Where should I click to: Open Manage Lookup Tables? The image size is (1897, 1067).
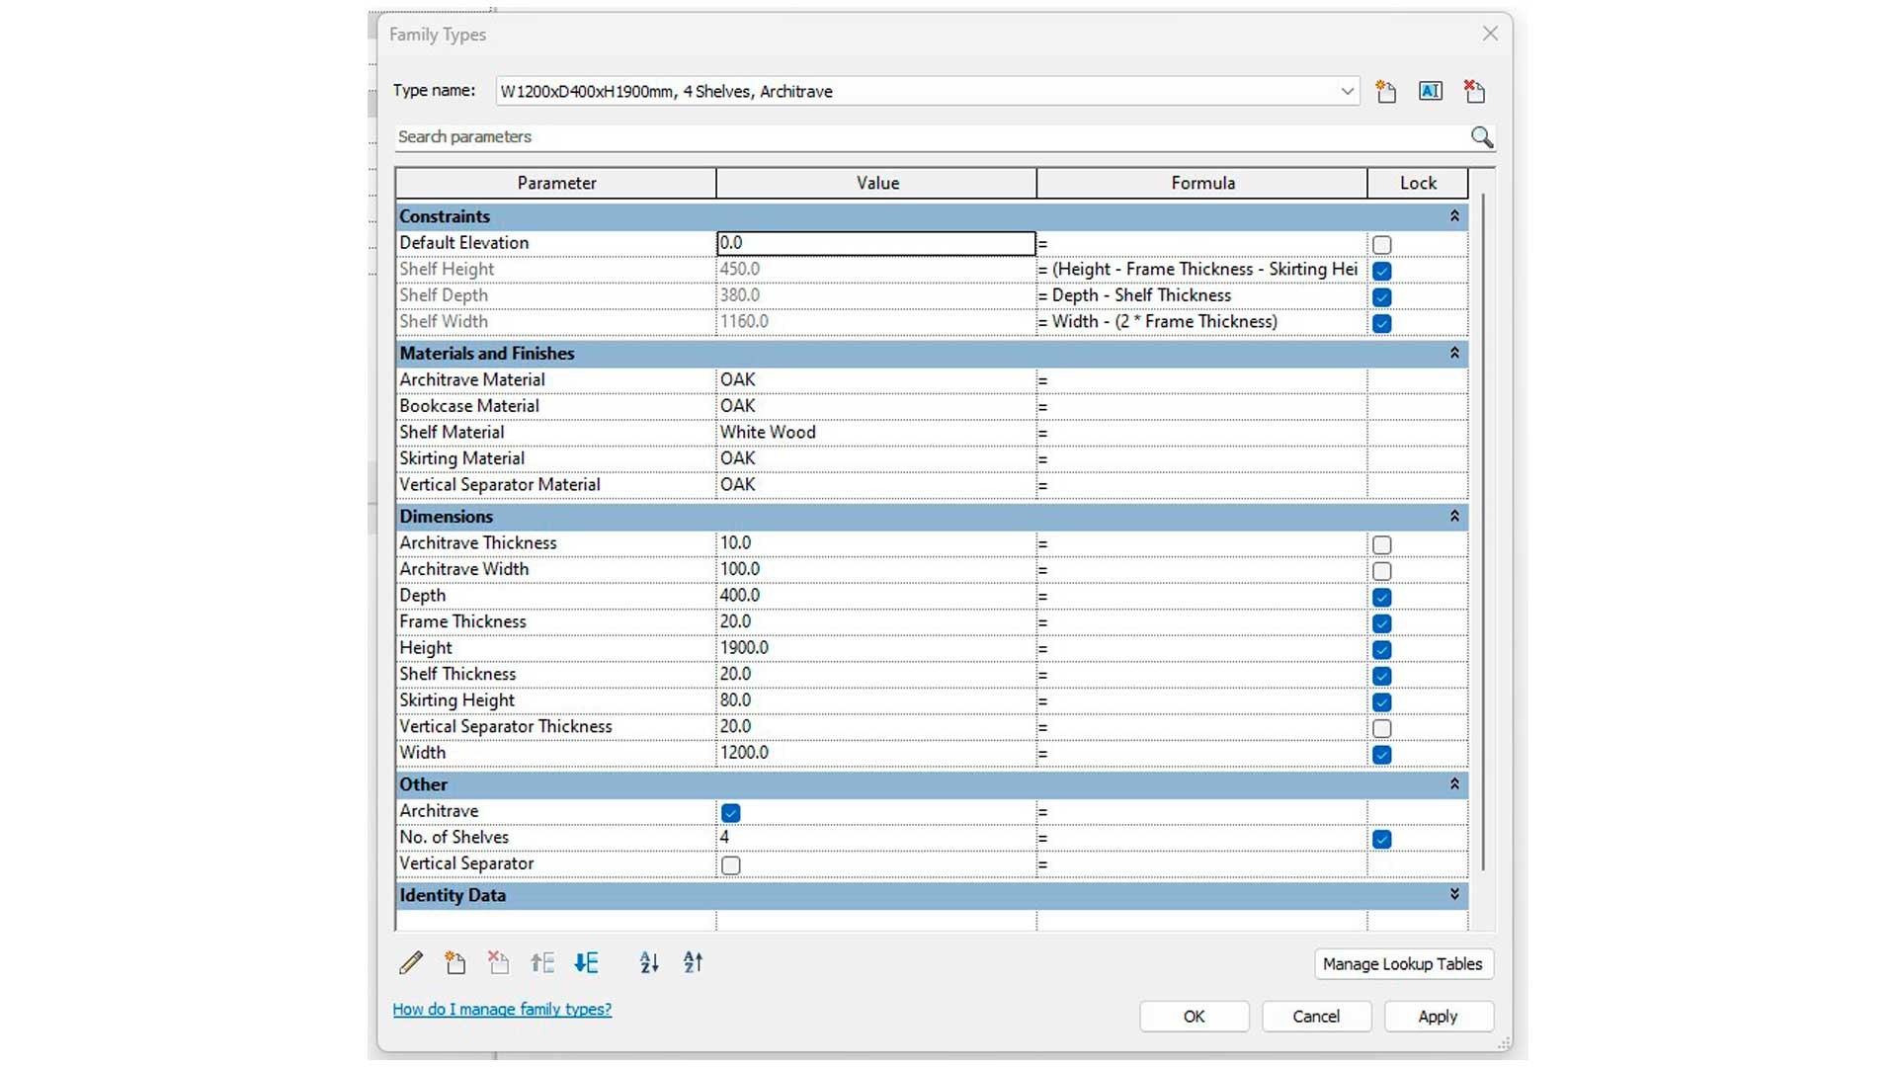(1402, 964)
